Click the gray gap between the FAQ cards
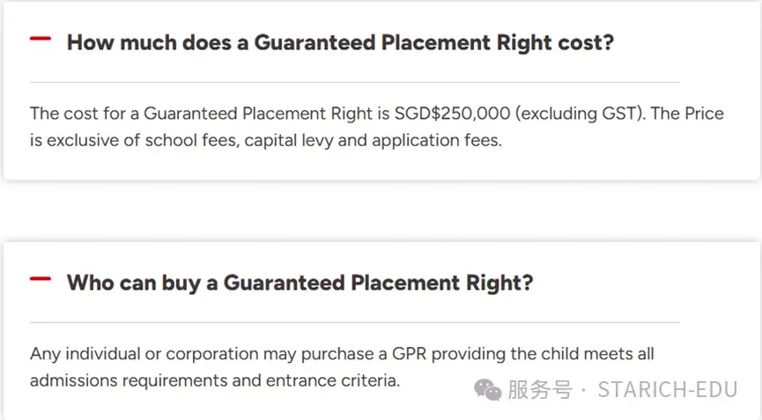762x420 pixels. [x=381, y=210]
